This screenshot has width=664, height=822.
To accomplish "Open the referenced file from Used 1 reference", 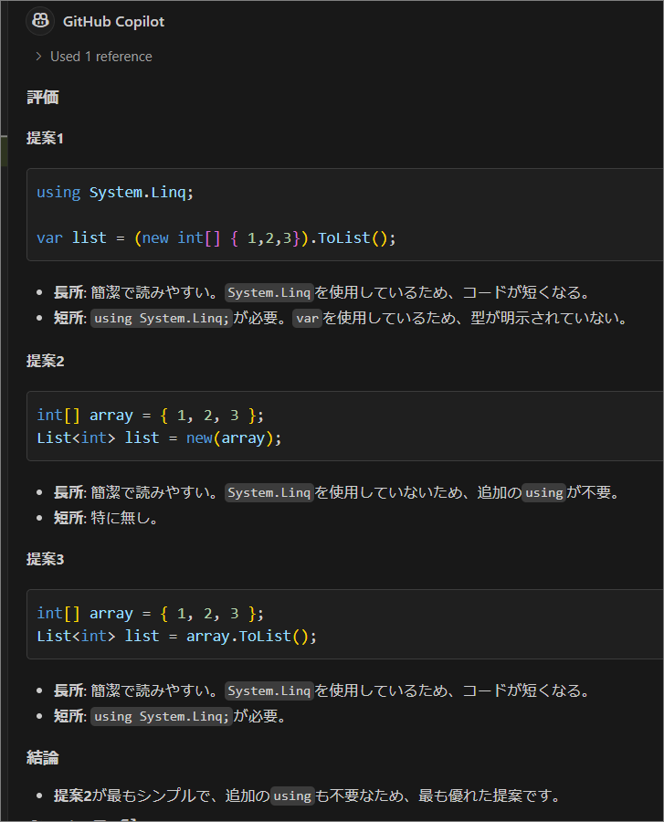I will coord(100,56).
